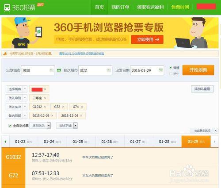221x188 pixels.
Task: Select date tab 01-23
Action: click(24, 142)
